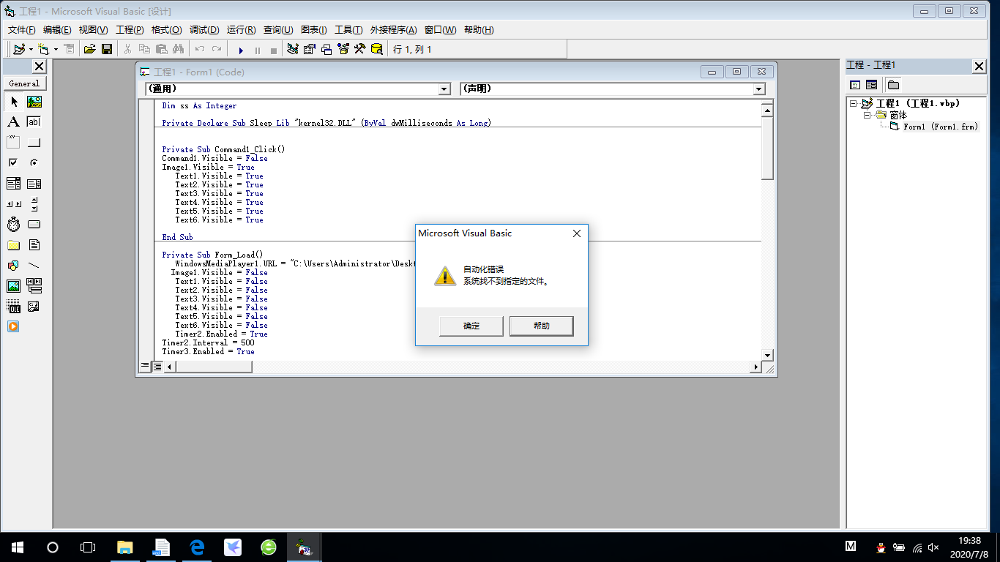The width and height of the screenshot is (1000, 562).
Task: Select the Shape tool in toolbox
Action: click(x=14, y=265)
